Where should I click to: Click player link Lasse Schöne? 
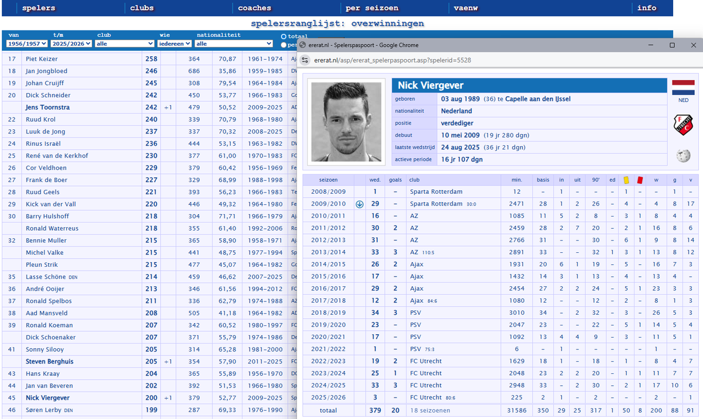point(46,277)
